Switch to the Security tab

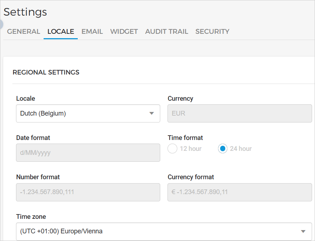[x=212, y=32]
